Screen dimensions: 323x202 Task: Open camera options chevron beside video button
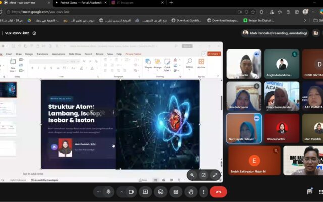pos(122,192)
